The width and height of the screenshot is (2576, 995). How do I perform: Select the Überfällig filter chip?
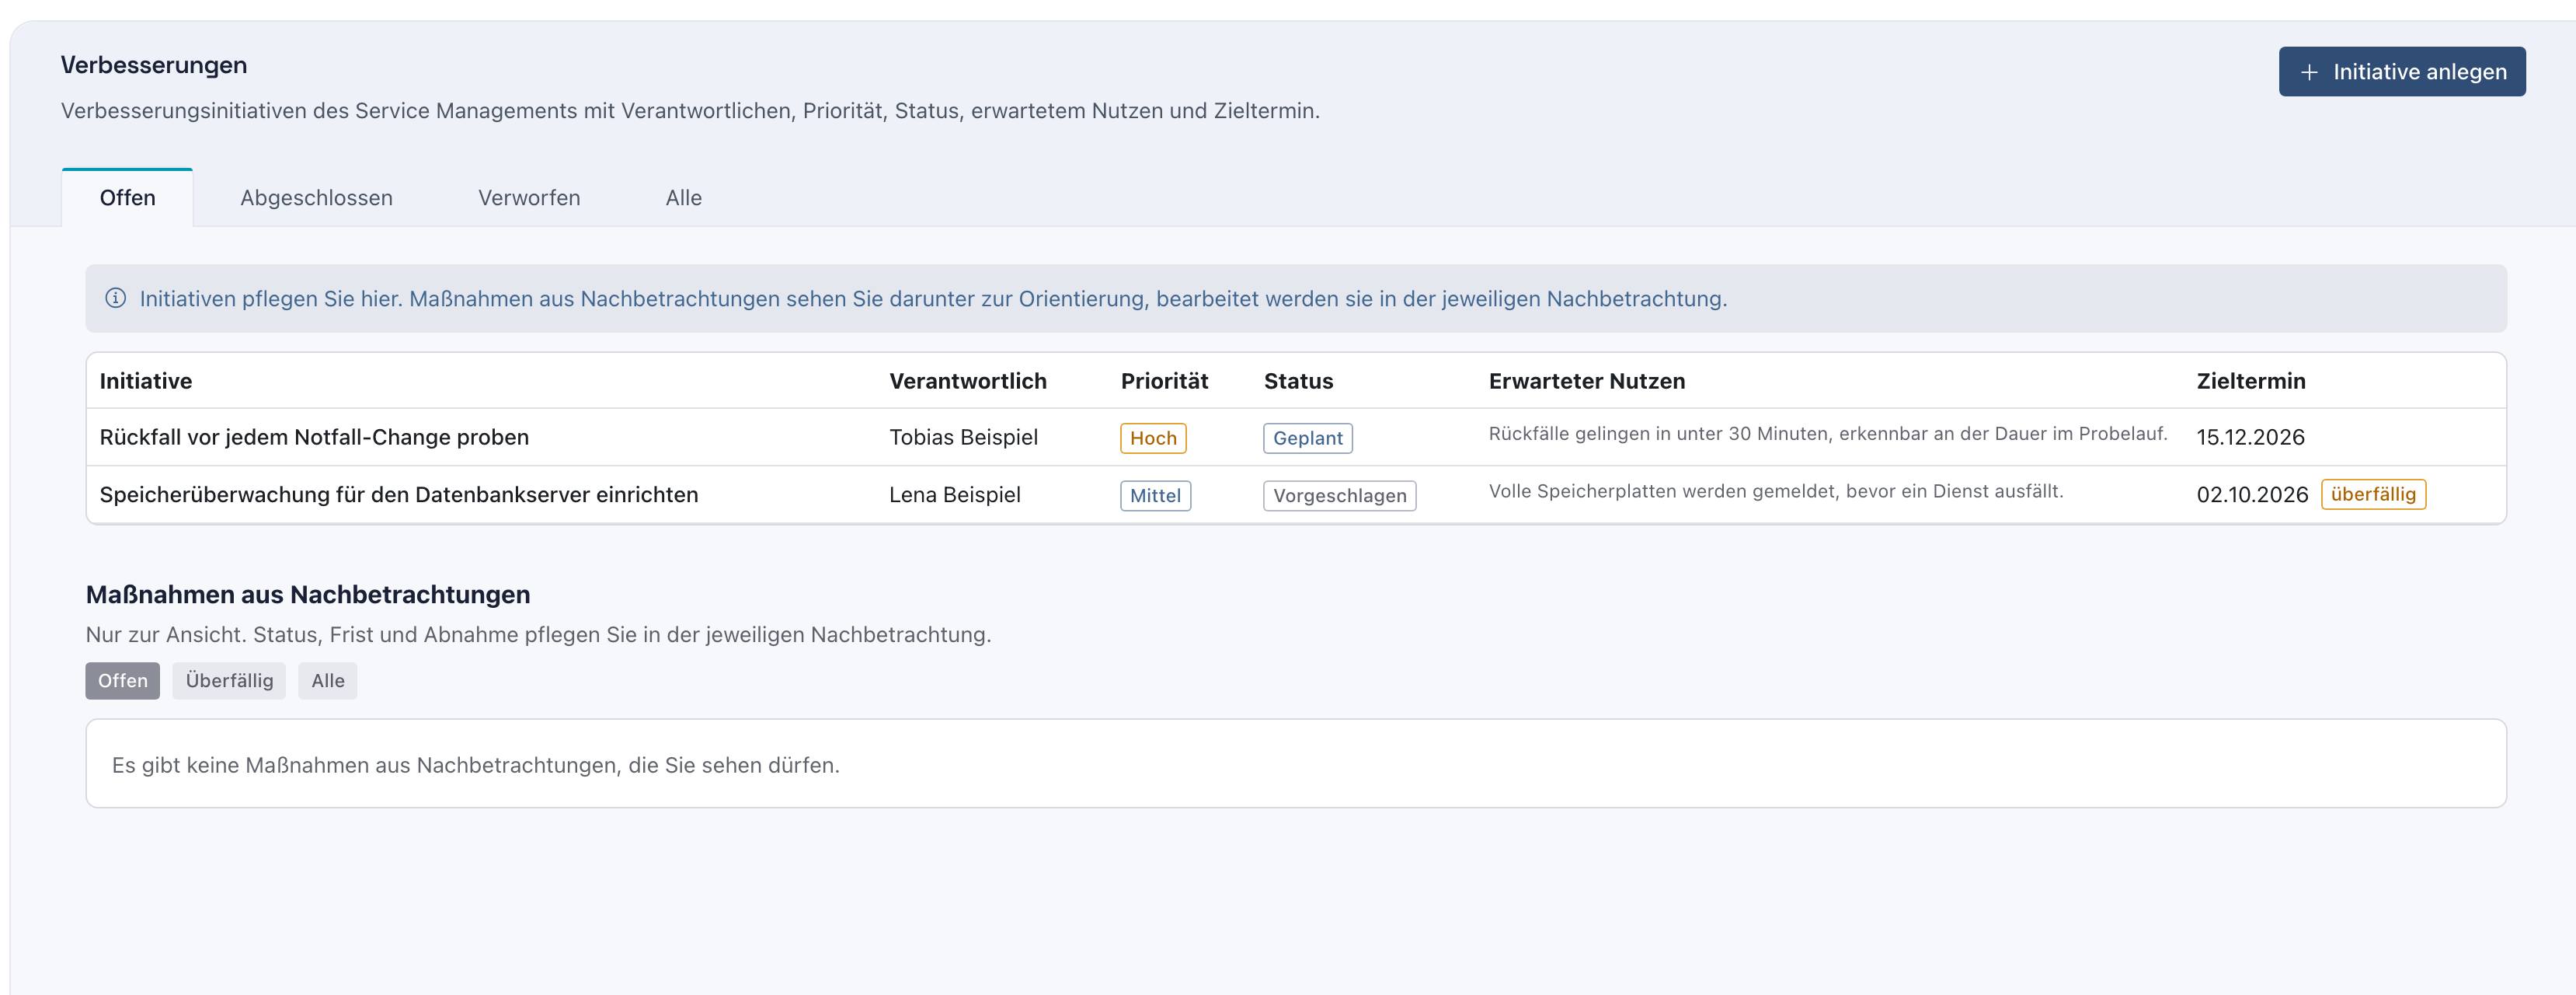click(229, 681)
